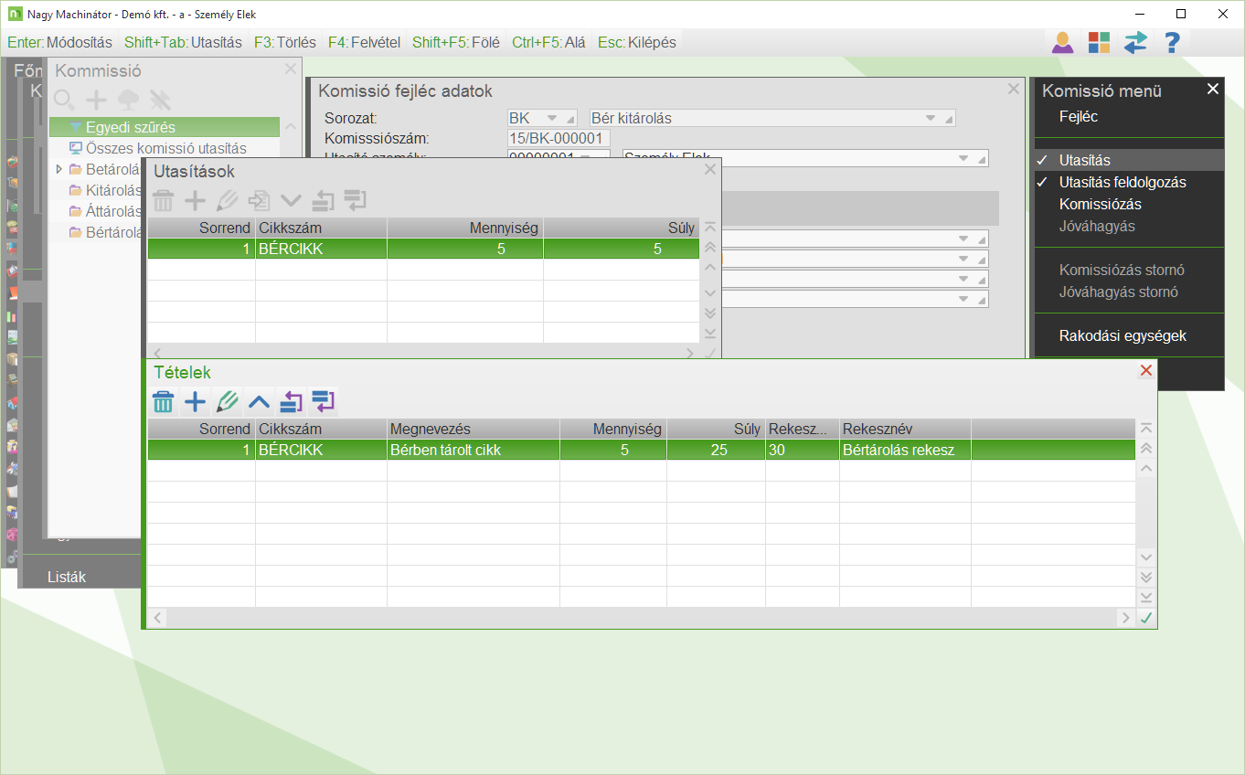Open colored tiles icon in top bar
The width and height of the screenshot is (1245, 775).
click(1099, 42)
